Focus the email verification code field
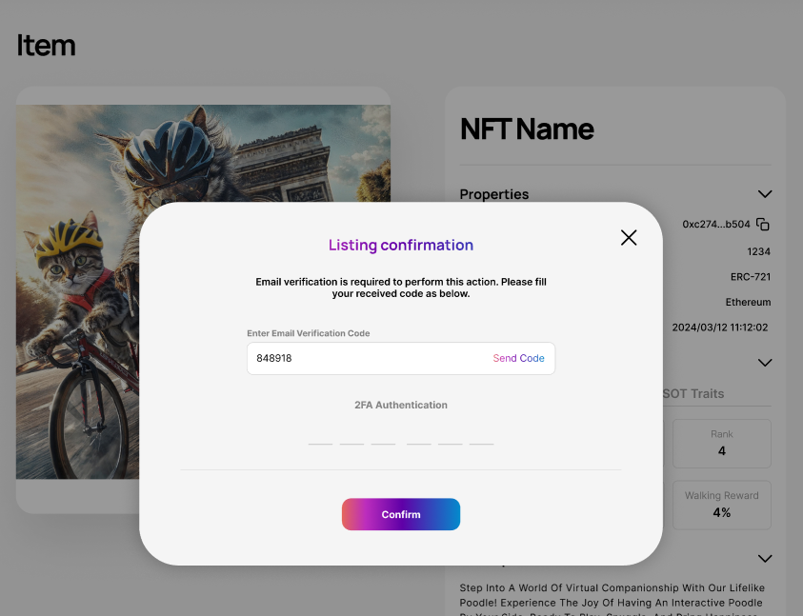Image resolution: width=803 pixels, height=616 pixels. click(x=367, y=359)
